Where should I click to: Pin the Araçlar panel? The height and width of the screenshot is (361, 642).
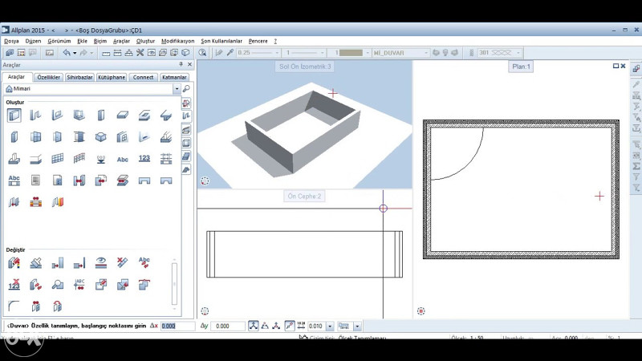[x=181, y=64]
